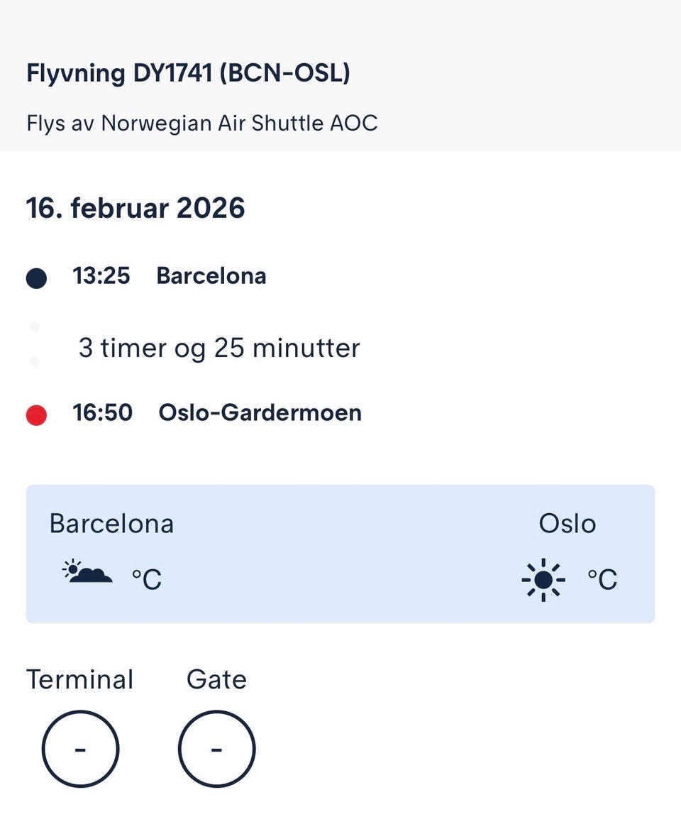Click Flys av Norwegian Air Shuttle AOC text
The width and height of the screenshot is (681, 829).
coord(202,123)
